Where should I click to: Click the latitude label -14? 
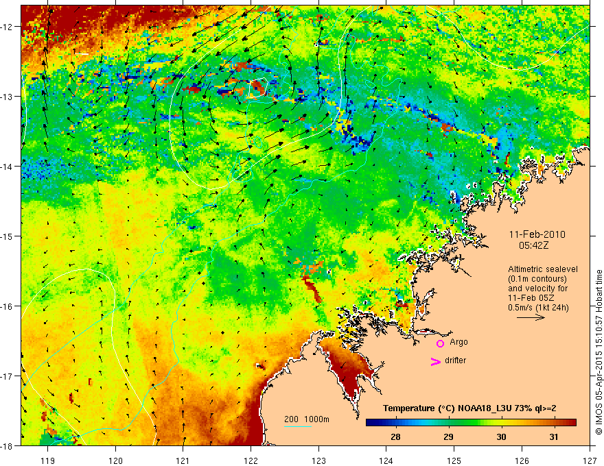click(x=8, y=167)
